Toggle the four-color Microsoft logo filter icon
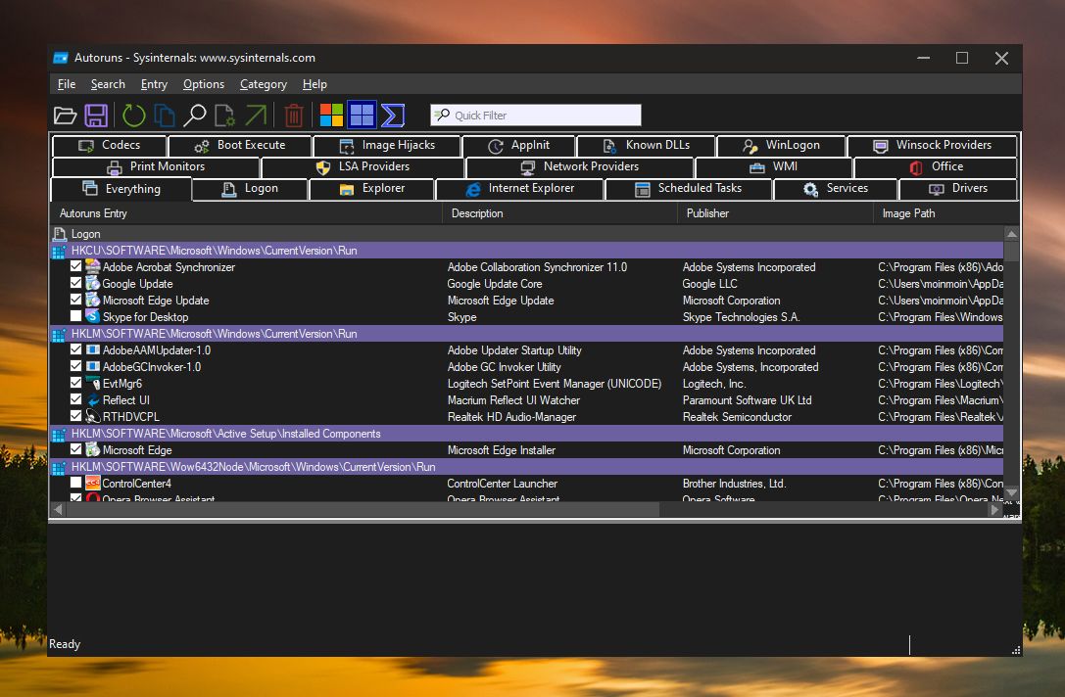The width and height of the screenshot is (1065, 697). [x=331, y=116]
